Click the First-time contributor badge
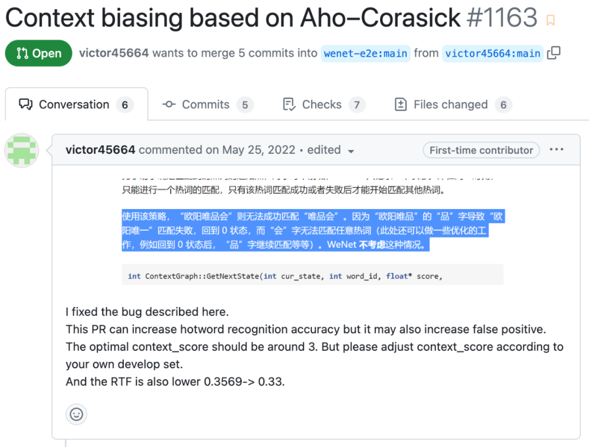Viewport: 589px width, 447px height. coord(481,150)
